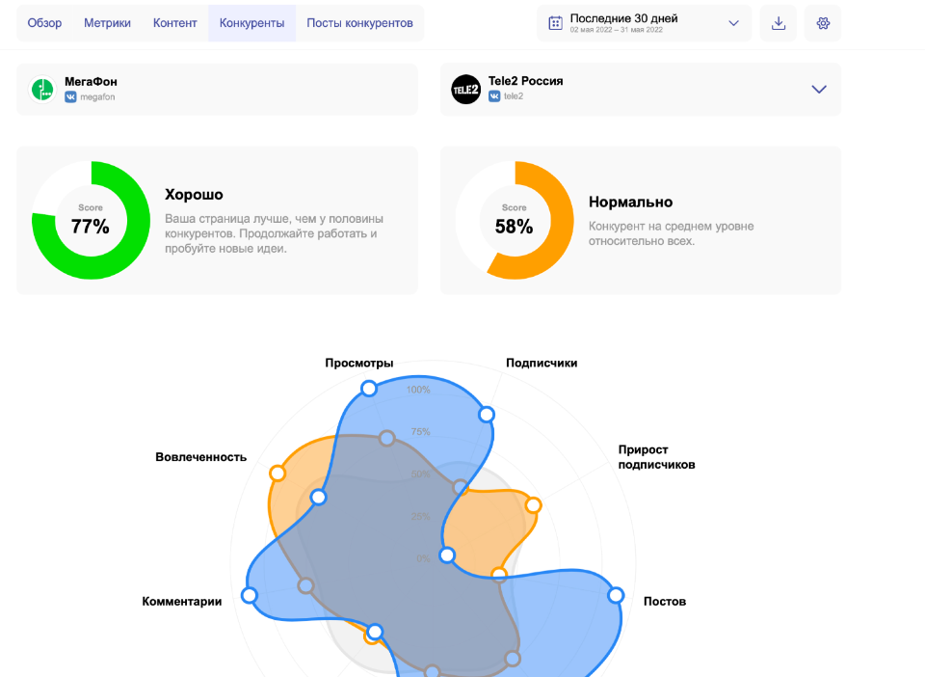Download the report with the download icon

(779, 23)
